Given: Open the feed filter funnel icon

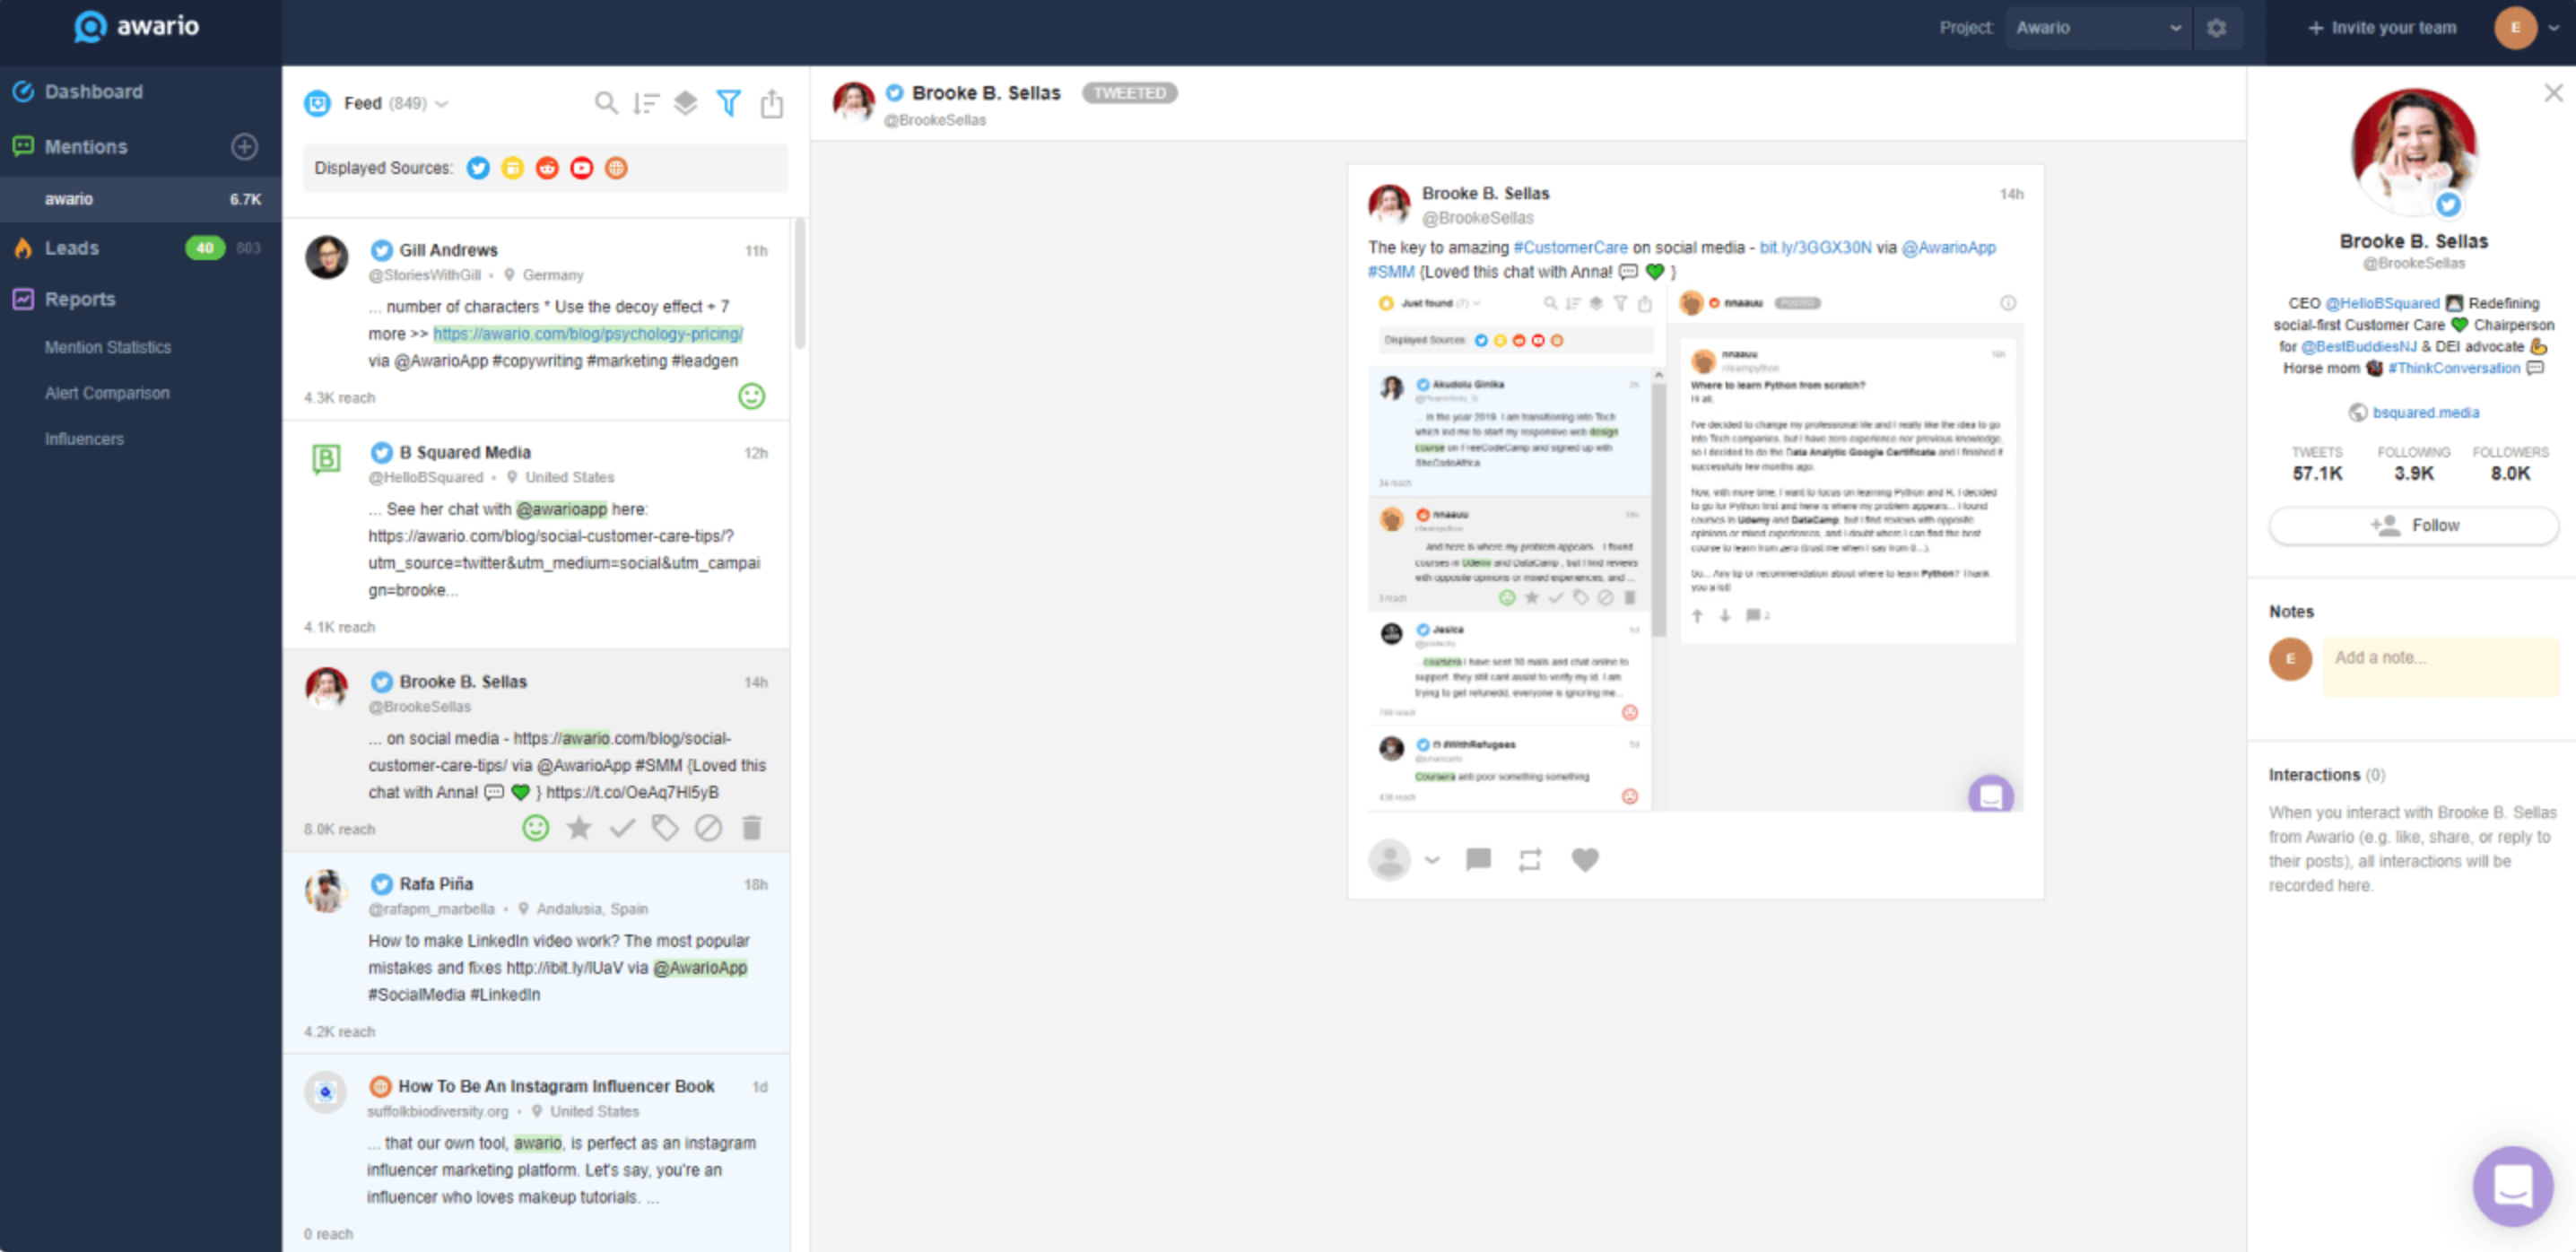Looking at the screenshot, I should [x=729, y=103].
